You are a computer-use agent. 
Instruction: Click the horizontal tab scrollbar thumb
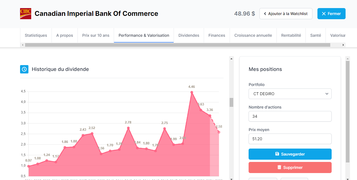tap(178, 45)
